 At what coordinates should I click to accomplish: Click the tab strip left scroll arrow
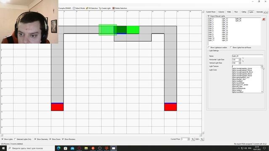coord(264,12)
